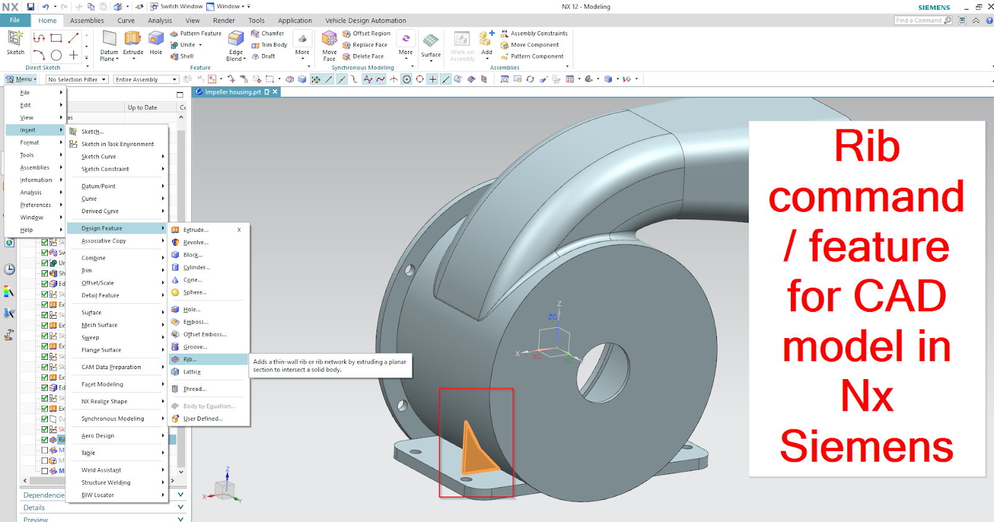Click More in Synchronous Modeling group
994x522 pixels.
tap(406, 46)
